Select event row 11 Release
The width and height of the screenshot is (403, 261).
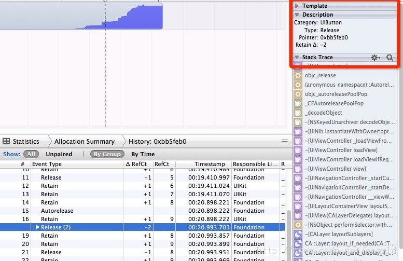coord(143,177)
